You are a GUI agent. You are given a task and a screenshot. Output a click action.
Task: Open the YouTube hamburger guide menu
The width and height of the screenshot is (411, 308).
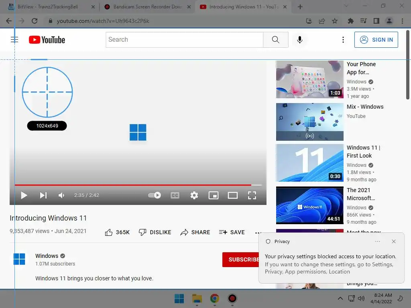click(14, 40)
